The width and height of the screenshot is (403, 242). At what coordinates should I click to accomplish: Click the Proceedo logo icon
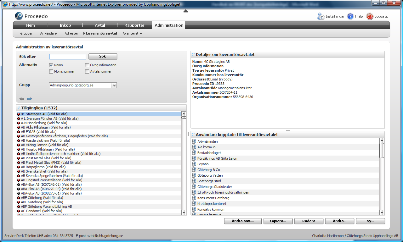(19, 16)
